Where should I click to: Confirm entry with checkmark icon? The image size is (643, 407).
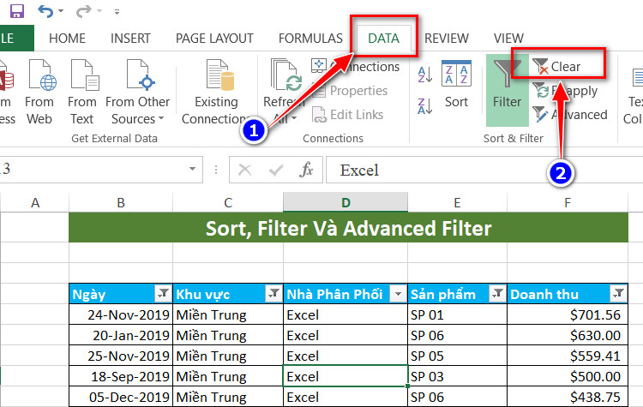point(276,170)
